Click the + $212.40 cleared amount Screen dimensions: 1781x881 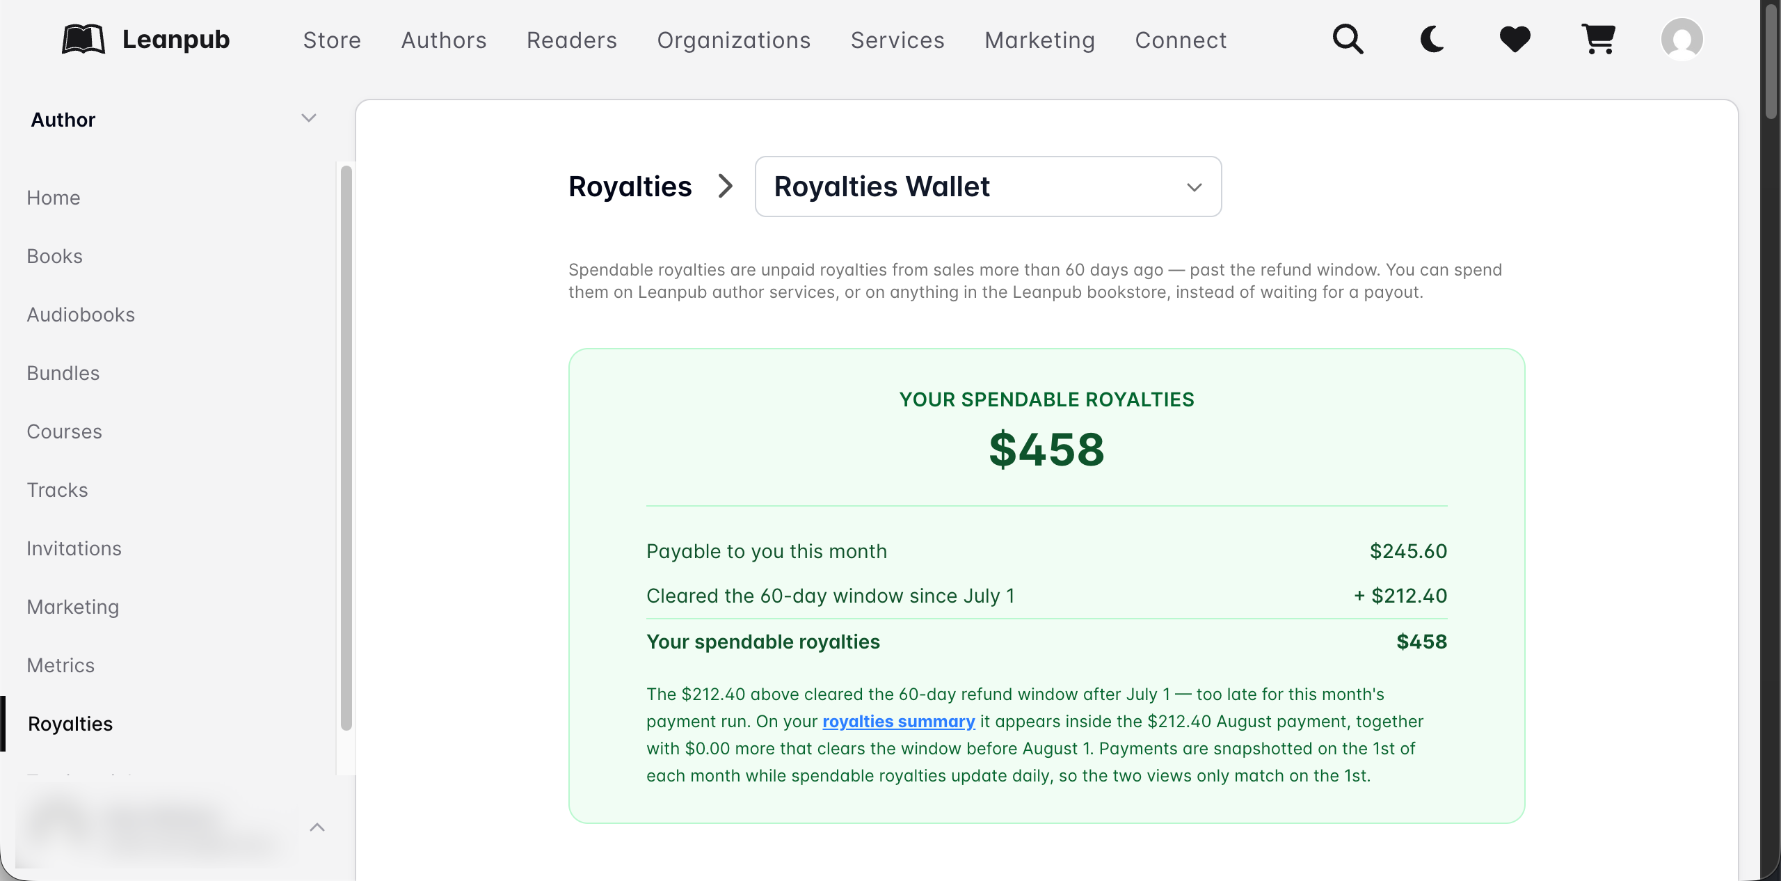[x=1400, y=596]
